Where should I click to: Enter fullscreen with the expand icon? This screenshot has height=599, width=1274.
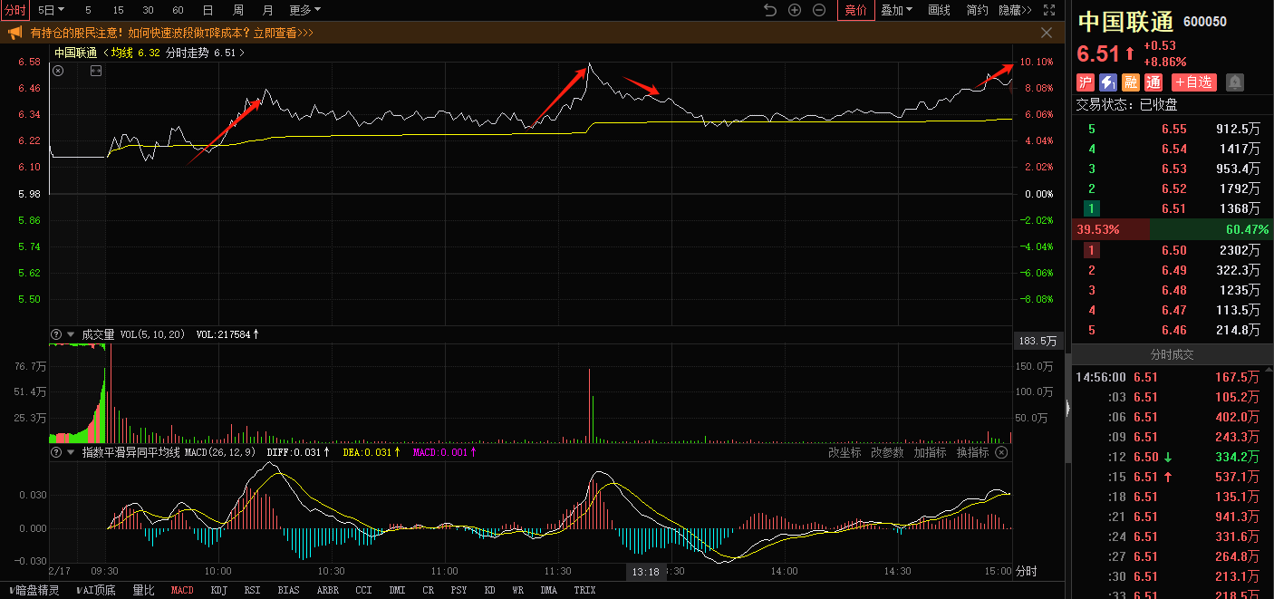[1048, 10]
